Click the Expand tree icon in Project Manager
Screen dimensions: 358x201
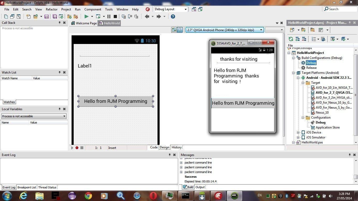click(297, 39)
